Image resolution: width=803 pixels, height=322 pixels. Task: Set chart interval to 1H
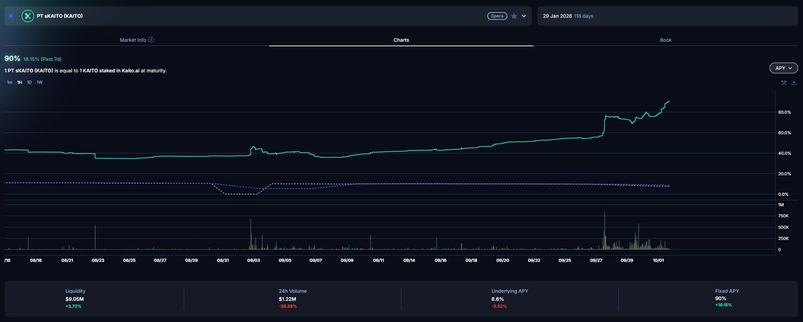19,82
